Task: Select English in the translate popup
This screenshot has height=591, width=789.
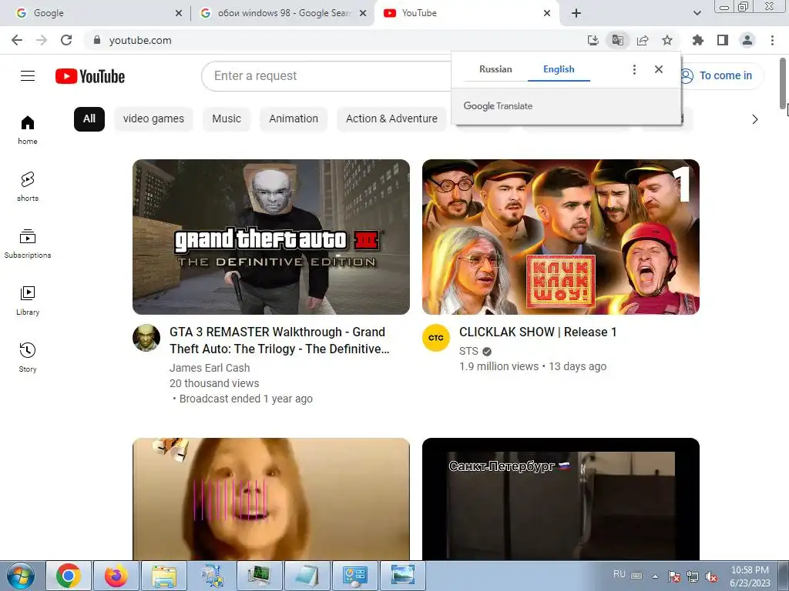Action: (x=559, y=69)
